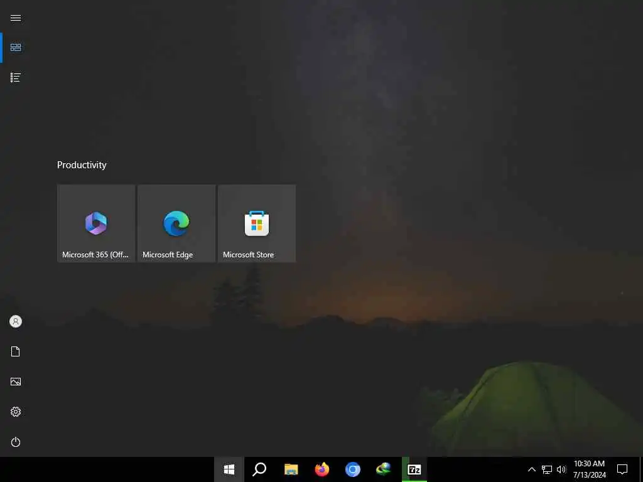
Task: Open the Microsoft 365 (Office) tile
Action: (x=96, y=223)
